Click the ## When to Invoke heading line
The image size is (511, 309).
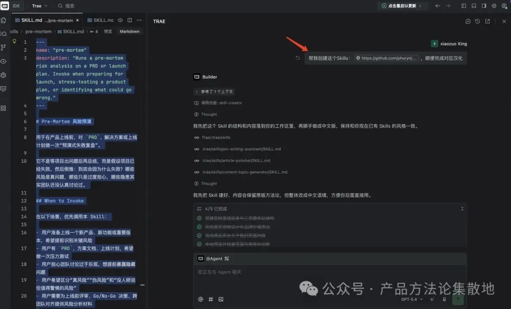[60, 201]
